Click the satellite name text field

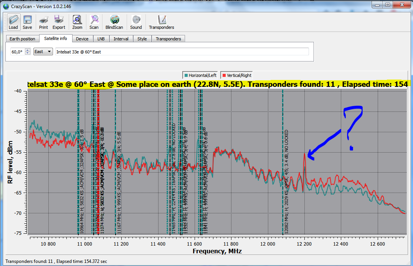[x=182, y=52]
